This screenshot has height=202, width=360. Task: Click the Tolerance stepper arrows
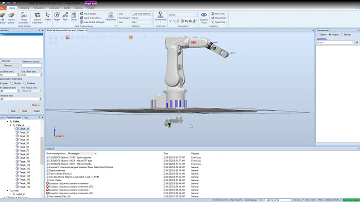pos(40,99)
